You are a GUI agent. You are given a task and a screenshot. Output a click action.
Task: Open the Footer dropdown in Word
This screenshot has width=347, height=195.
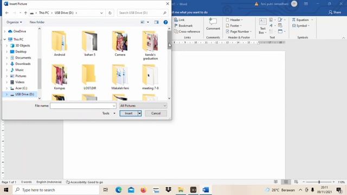(x=234, y=25)
